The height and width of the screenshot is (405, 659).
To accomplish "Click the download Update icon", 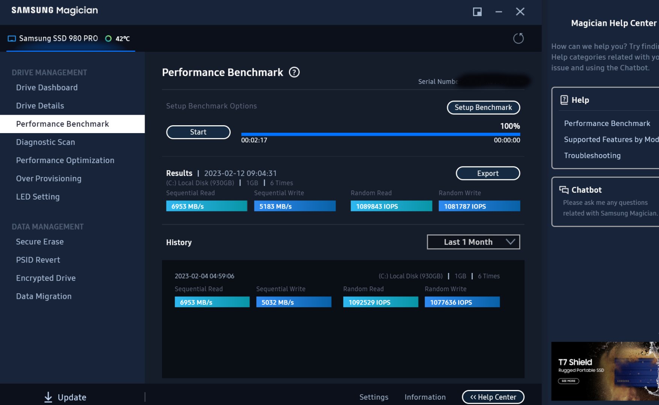I will click(x=48, y=397).
